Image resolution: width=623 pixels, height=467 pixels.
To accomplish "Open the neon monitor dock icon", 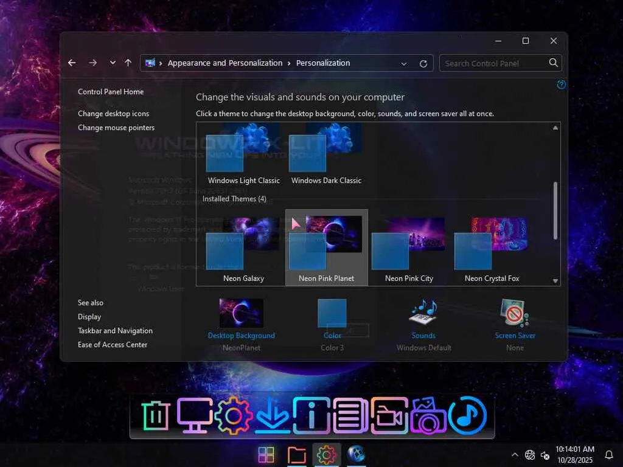I will tap(195, 415).
